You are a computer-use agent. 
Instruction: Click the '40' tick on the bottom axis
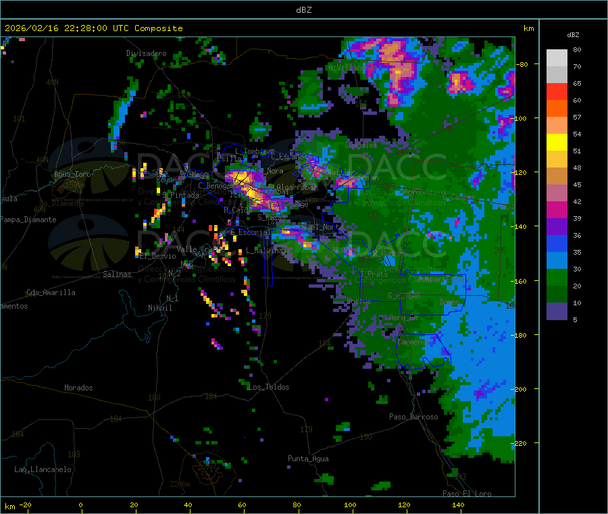[x=188, y=505]
